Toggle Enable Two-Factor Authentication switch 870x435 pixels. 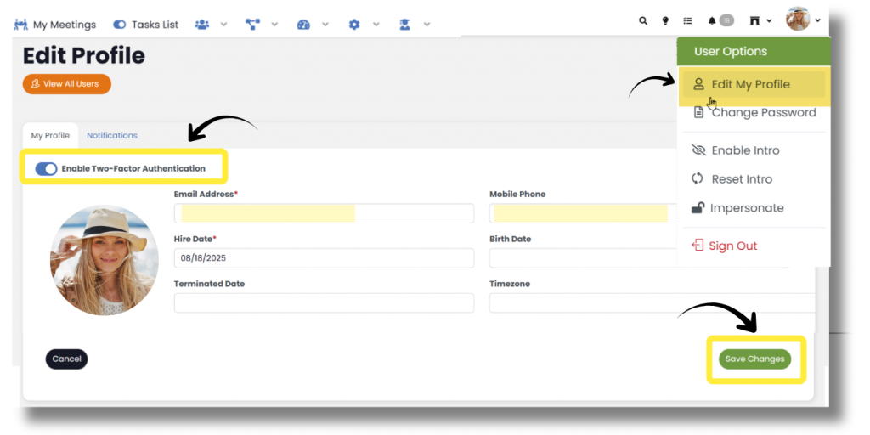(46, 169)
